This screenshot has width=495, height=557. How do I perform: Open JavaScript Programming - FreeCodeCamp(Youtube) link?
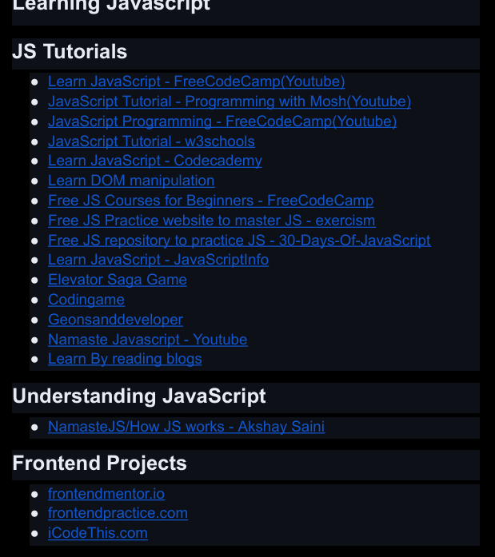click(x=222, y=121)
